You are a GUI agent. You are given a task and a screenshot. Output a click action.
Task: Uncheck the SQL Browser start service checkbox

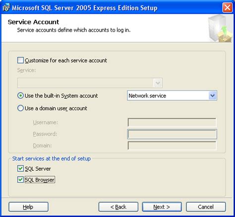tap(20, 180)
